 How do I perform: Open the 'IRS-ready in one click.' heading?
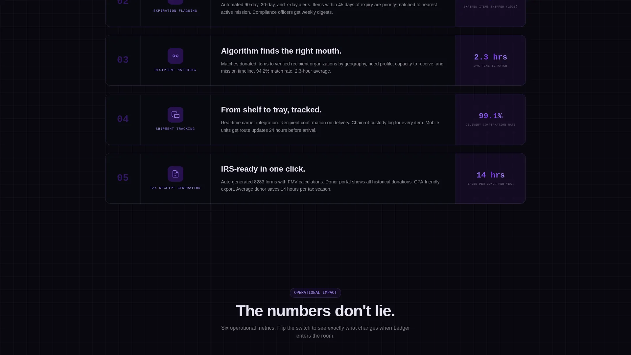(263, 169)
